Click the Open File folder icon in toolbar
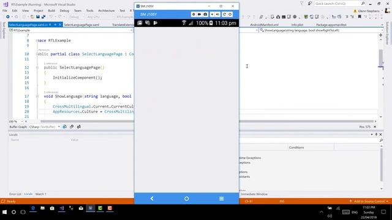Viewport: 392px width, 220px height. click(32, 16)
